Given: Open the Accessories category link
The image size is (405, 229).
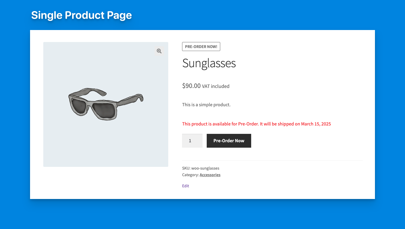Looking at the screenshot, I should point(210,175).
